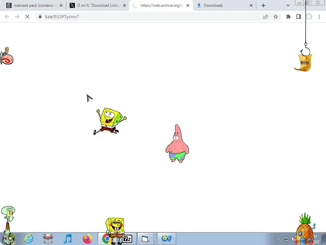Expand the tab search dropdown
Viewport: 326px width, 245px height.
tap(288, 6)
